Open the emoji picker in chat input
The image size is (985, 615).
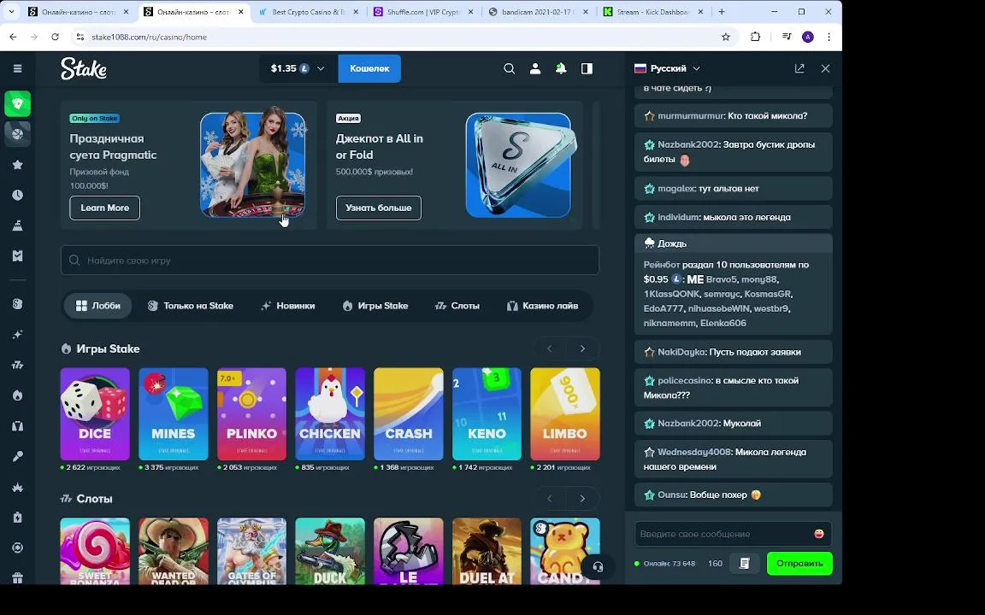pyautogui.click(x=818, y=533)
